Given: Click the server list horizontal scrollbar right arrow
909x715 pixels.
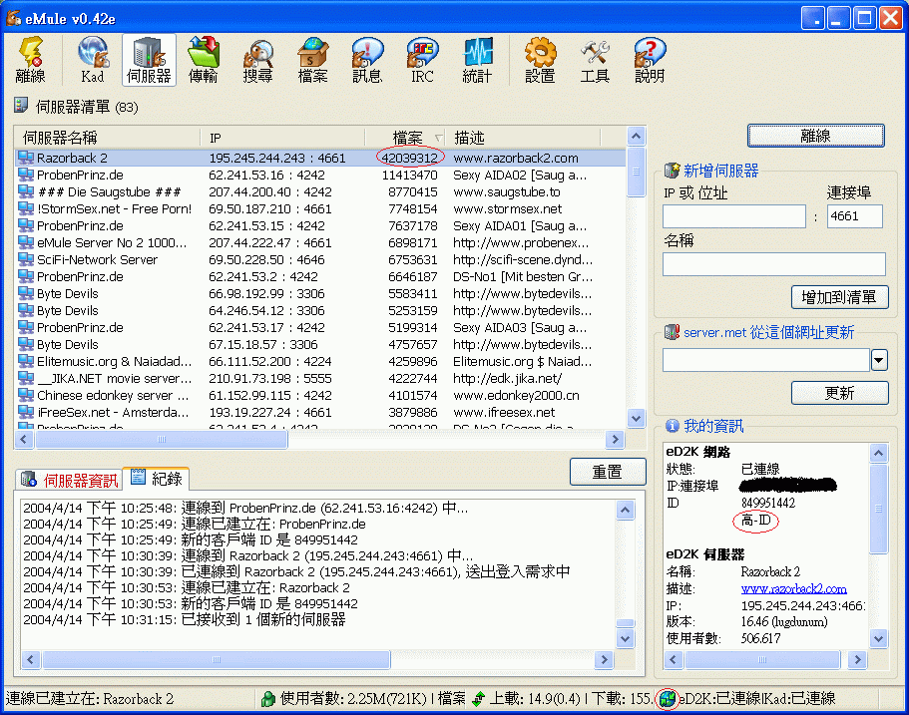Looking at the screenshot, I should tap(615, 439).
